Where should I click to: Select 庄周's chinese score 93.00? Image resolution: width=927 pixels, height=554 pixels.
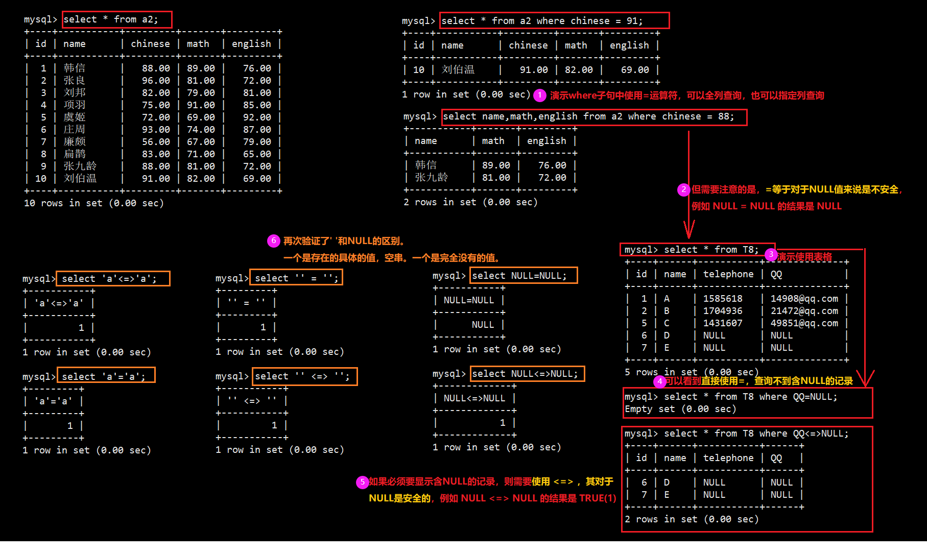156,130
